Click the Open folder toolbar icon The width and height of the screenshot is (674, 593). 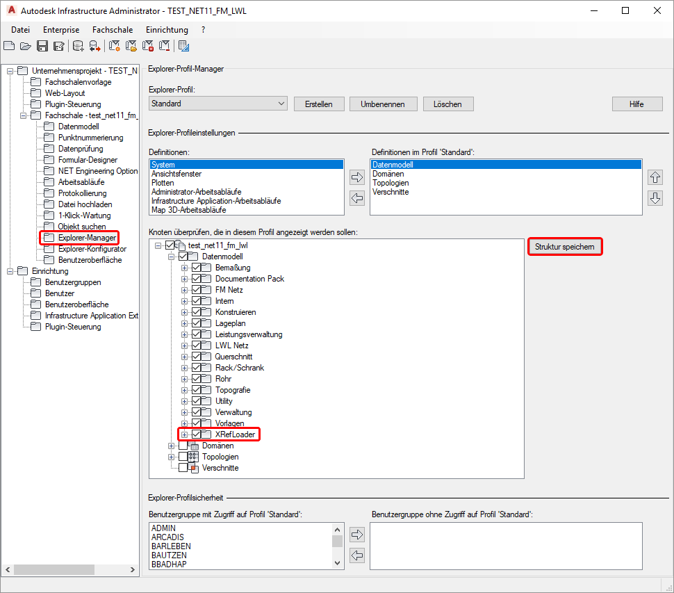26,46
